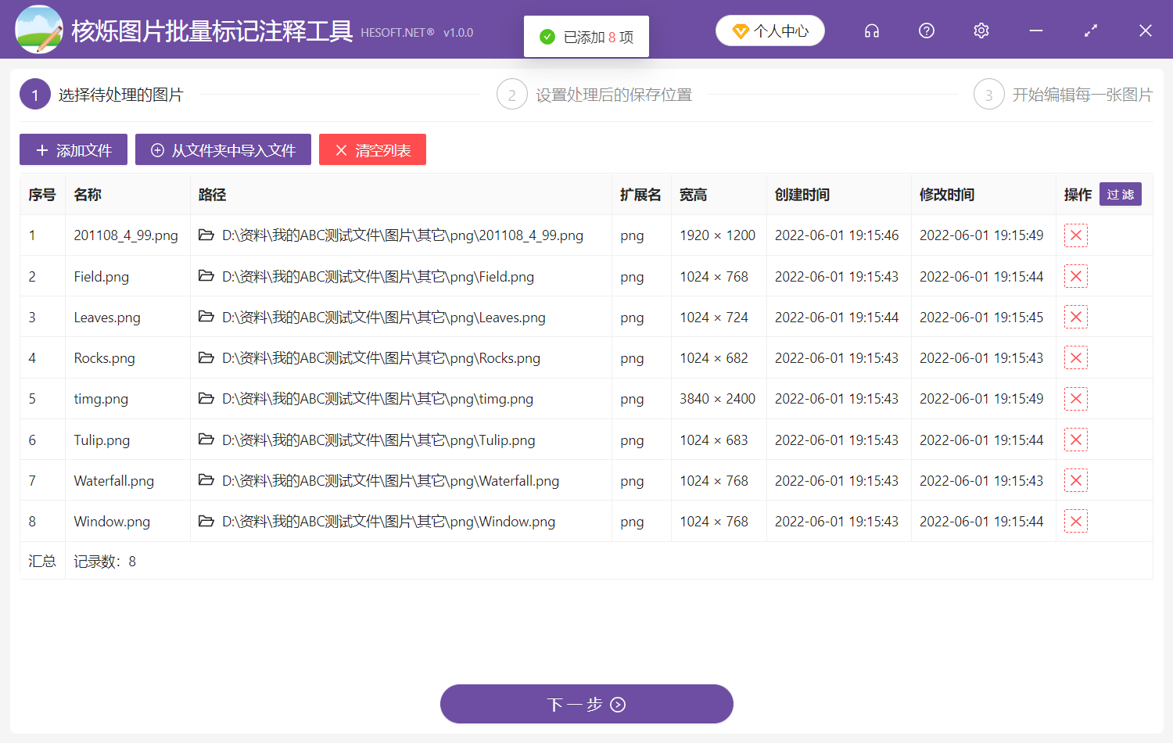This screenshot has width=1173, height=743.
Task: Click the fullscreen expand icon
Action: point(1090,31)
